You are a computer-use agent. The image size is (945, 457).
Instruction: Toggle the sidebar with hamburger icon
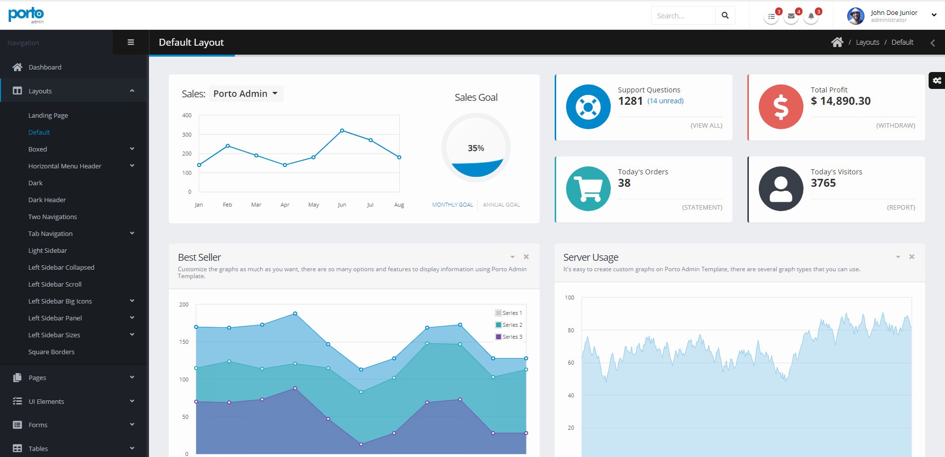[131, 42]
